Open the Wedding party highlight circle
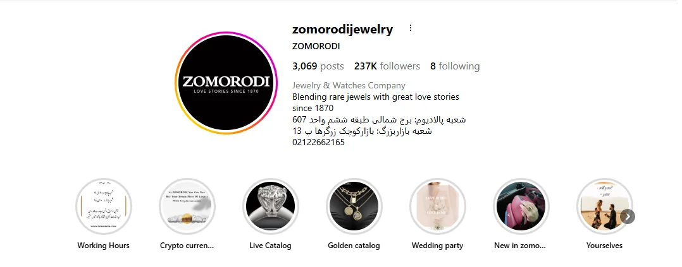The height and width of the screenshot is (267, 682). click(x=438, y=206)
